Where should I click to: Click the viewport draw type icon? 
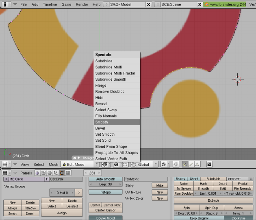point(106,164)
